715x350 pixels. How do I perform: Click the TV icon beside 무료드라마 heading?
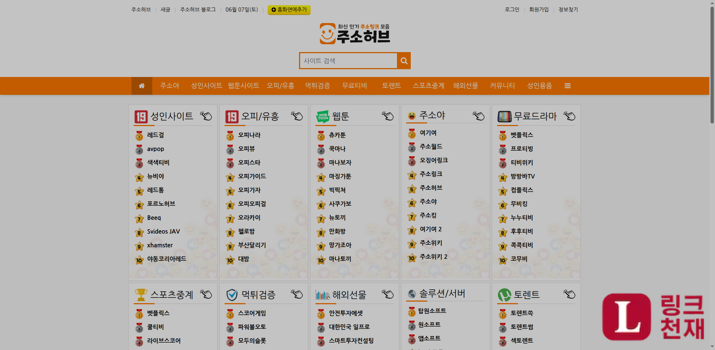pyautogui.click(x=505, y=117)
